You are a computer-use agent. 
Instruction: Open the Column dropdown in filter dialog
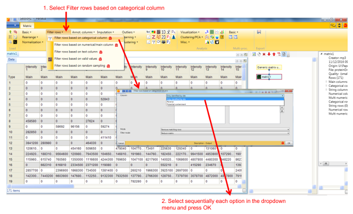point(225,95)
